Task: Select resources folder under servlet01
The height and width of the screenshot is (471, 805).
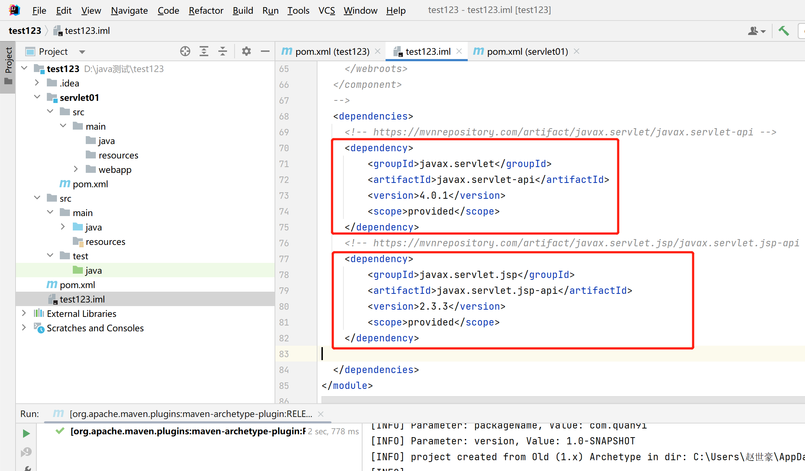Action: (x=112, y=155)
